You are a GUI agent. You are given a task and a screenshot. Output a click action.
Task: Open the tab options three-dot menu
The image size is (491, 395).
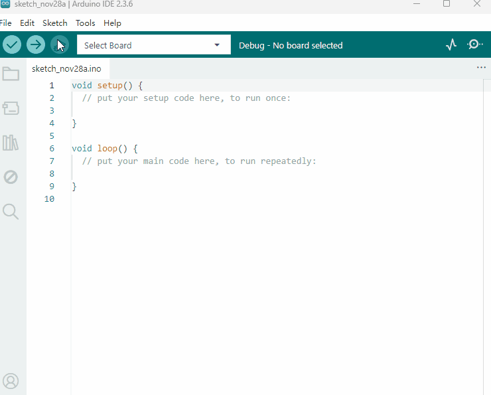(x=481, y=67)
